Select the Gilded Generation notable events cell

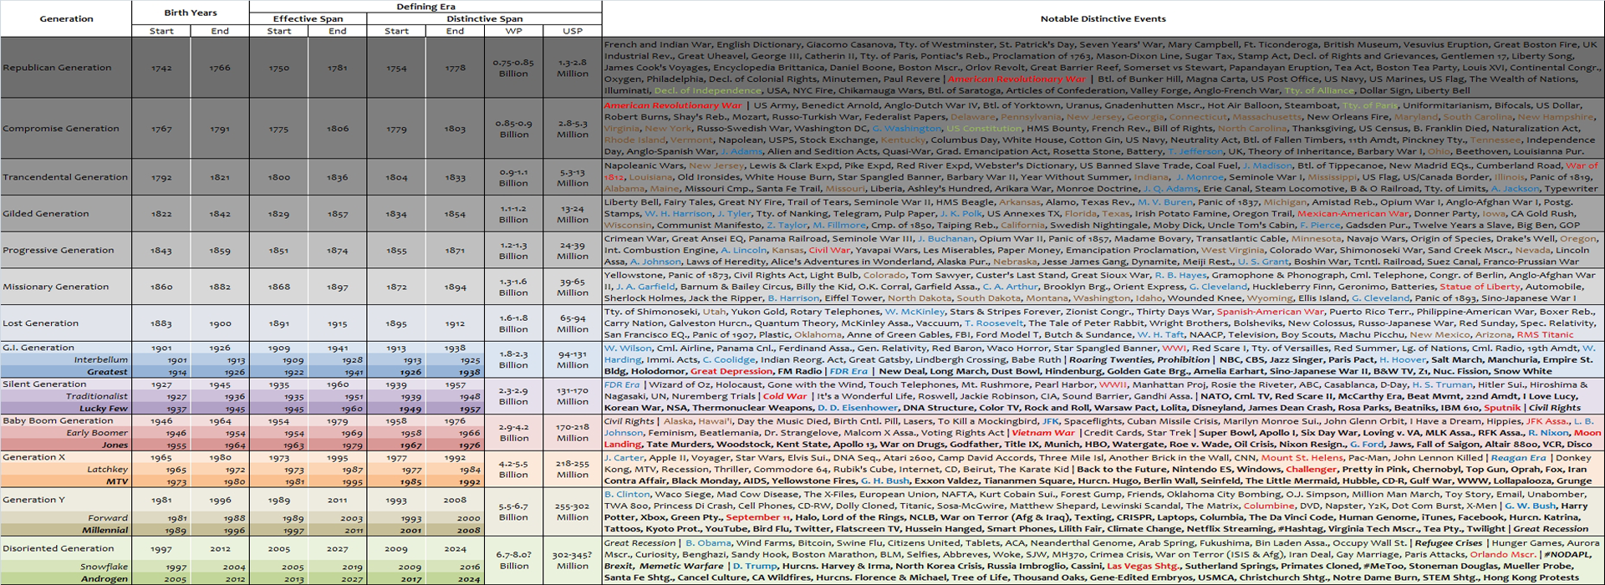click(1103, 214)
